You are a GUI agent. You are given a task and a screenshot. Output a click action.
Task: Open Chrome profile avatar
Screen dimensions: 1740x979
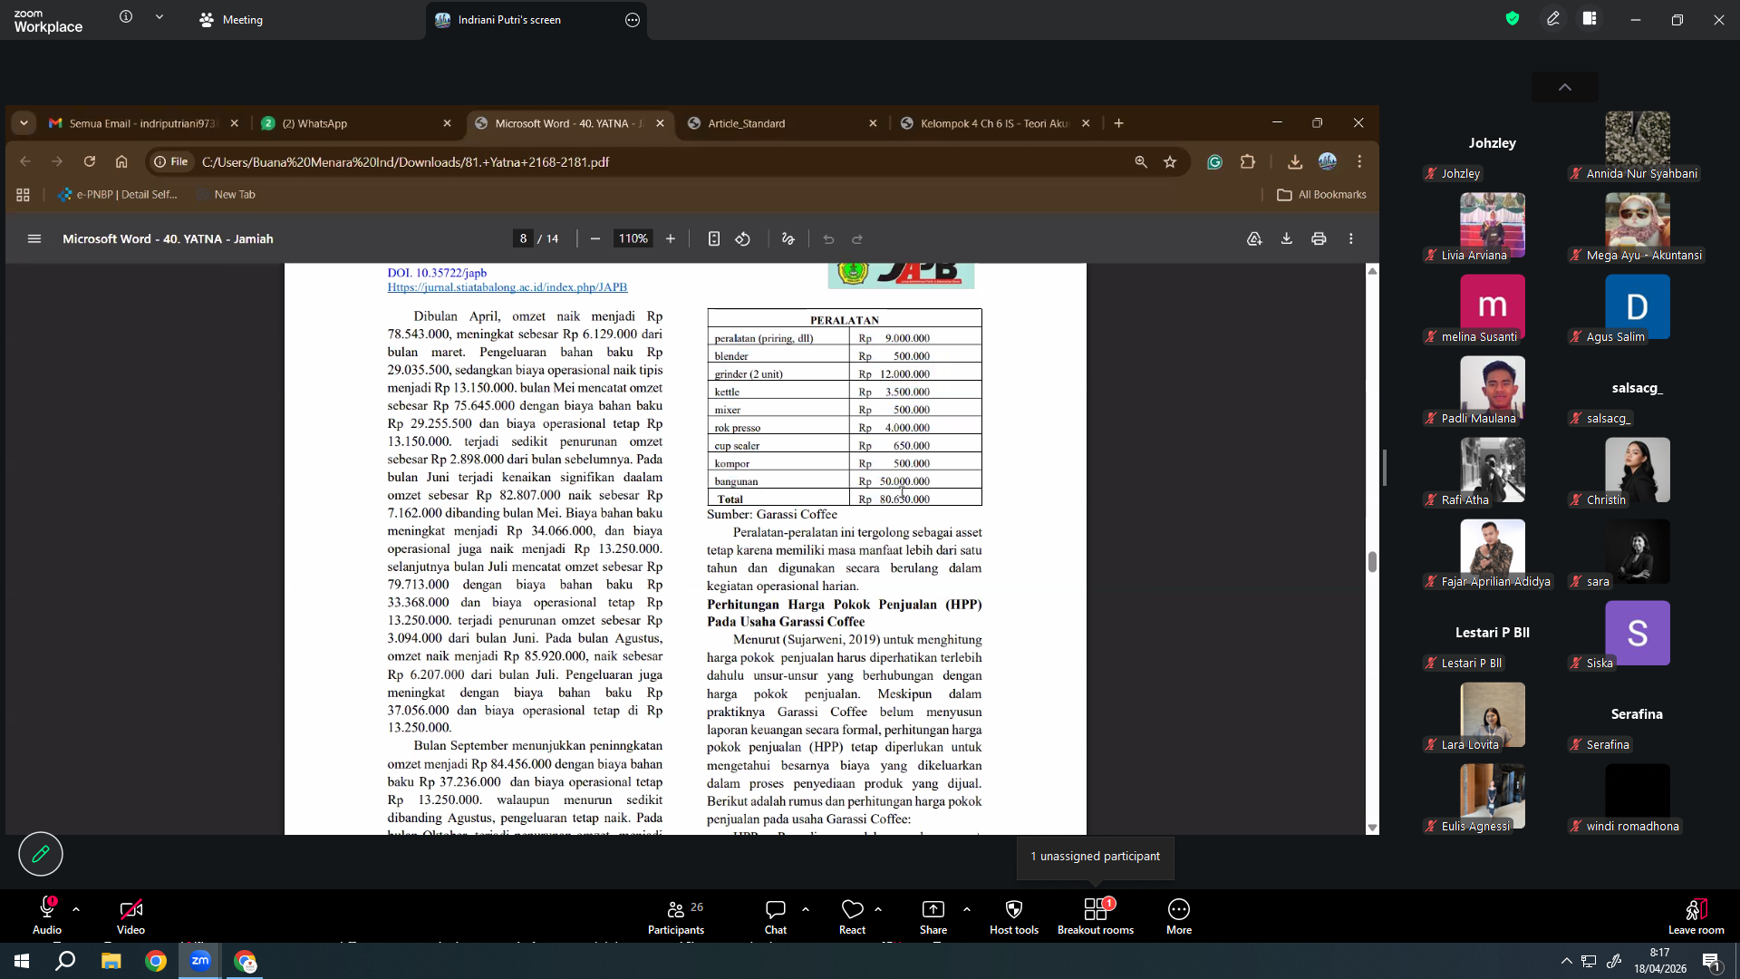(x=1328, y=161)
